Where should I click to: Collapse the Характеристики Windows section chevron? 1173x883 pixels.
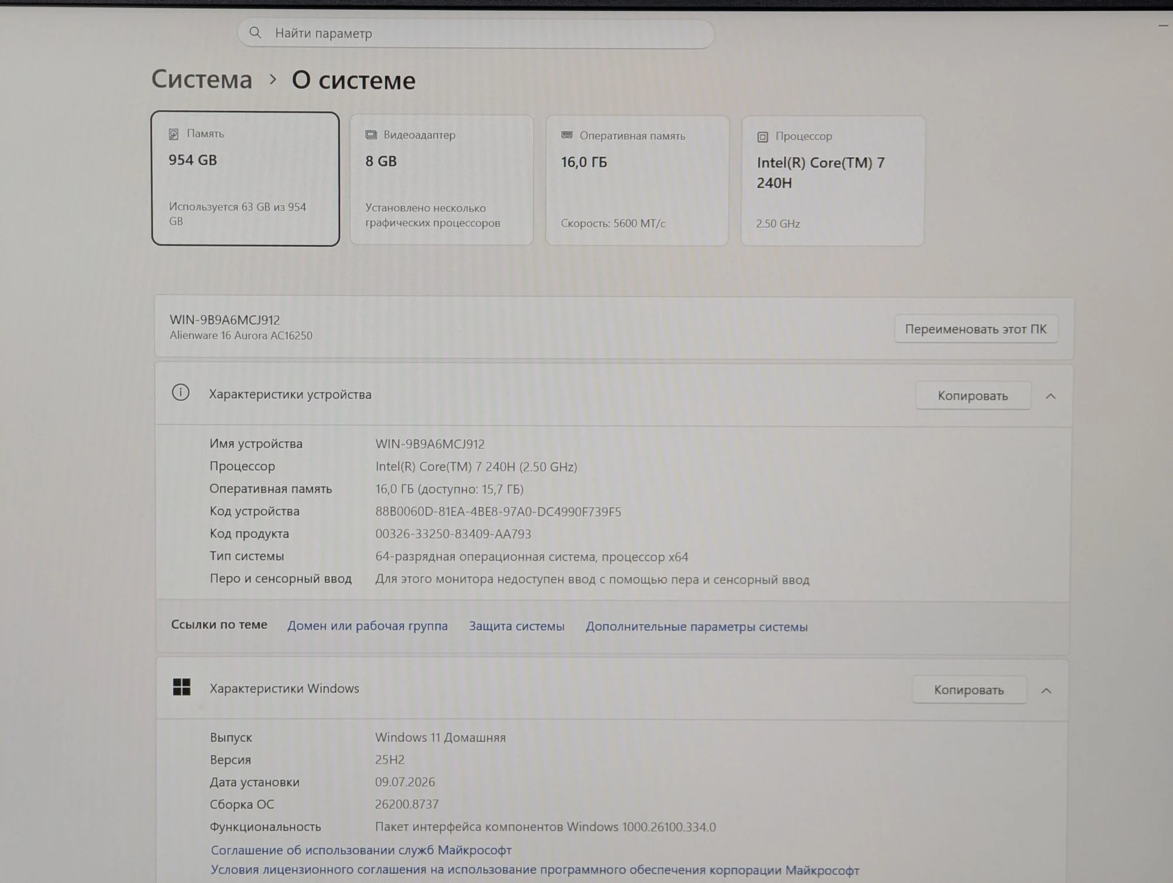[1046, 691]
